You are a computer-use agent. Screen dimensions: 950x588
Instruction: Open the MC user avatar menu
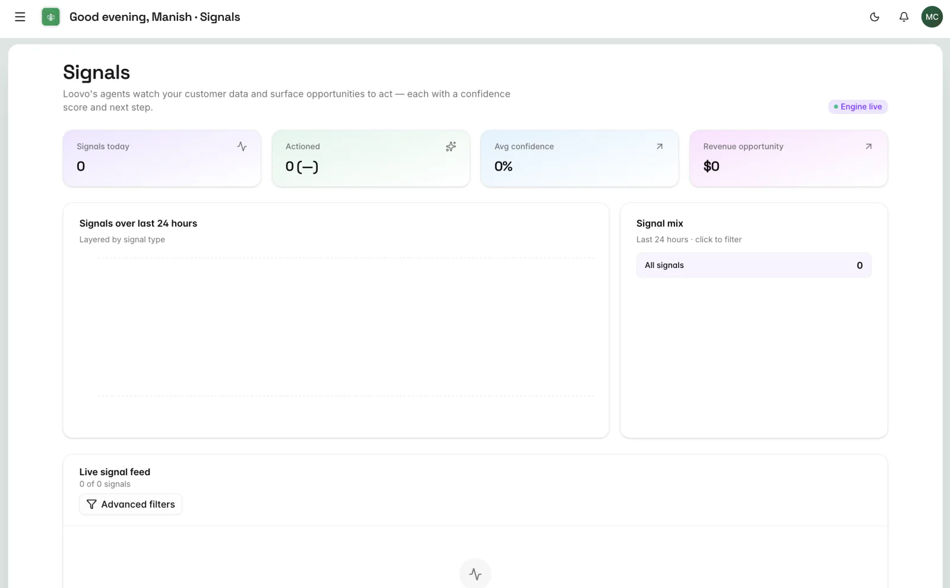pyautogui.click(x=932, y=17)
